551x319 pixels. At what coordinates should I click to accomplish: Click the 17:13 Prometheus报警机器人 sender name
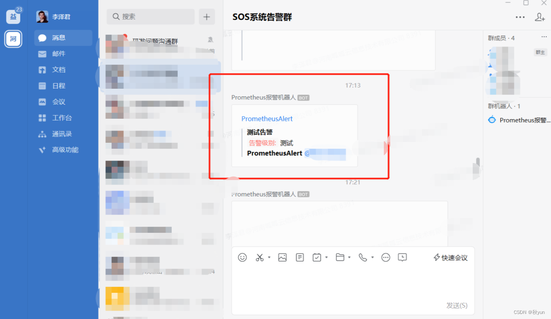264,97
